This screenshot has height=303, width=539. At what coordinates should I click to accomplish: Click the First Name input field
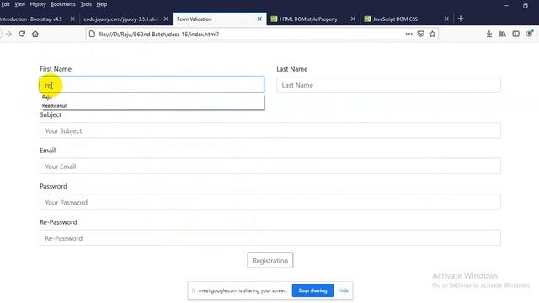[152, 84]
